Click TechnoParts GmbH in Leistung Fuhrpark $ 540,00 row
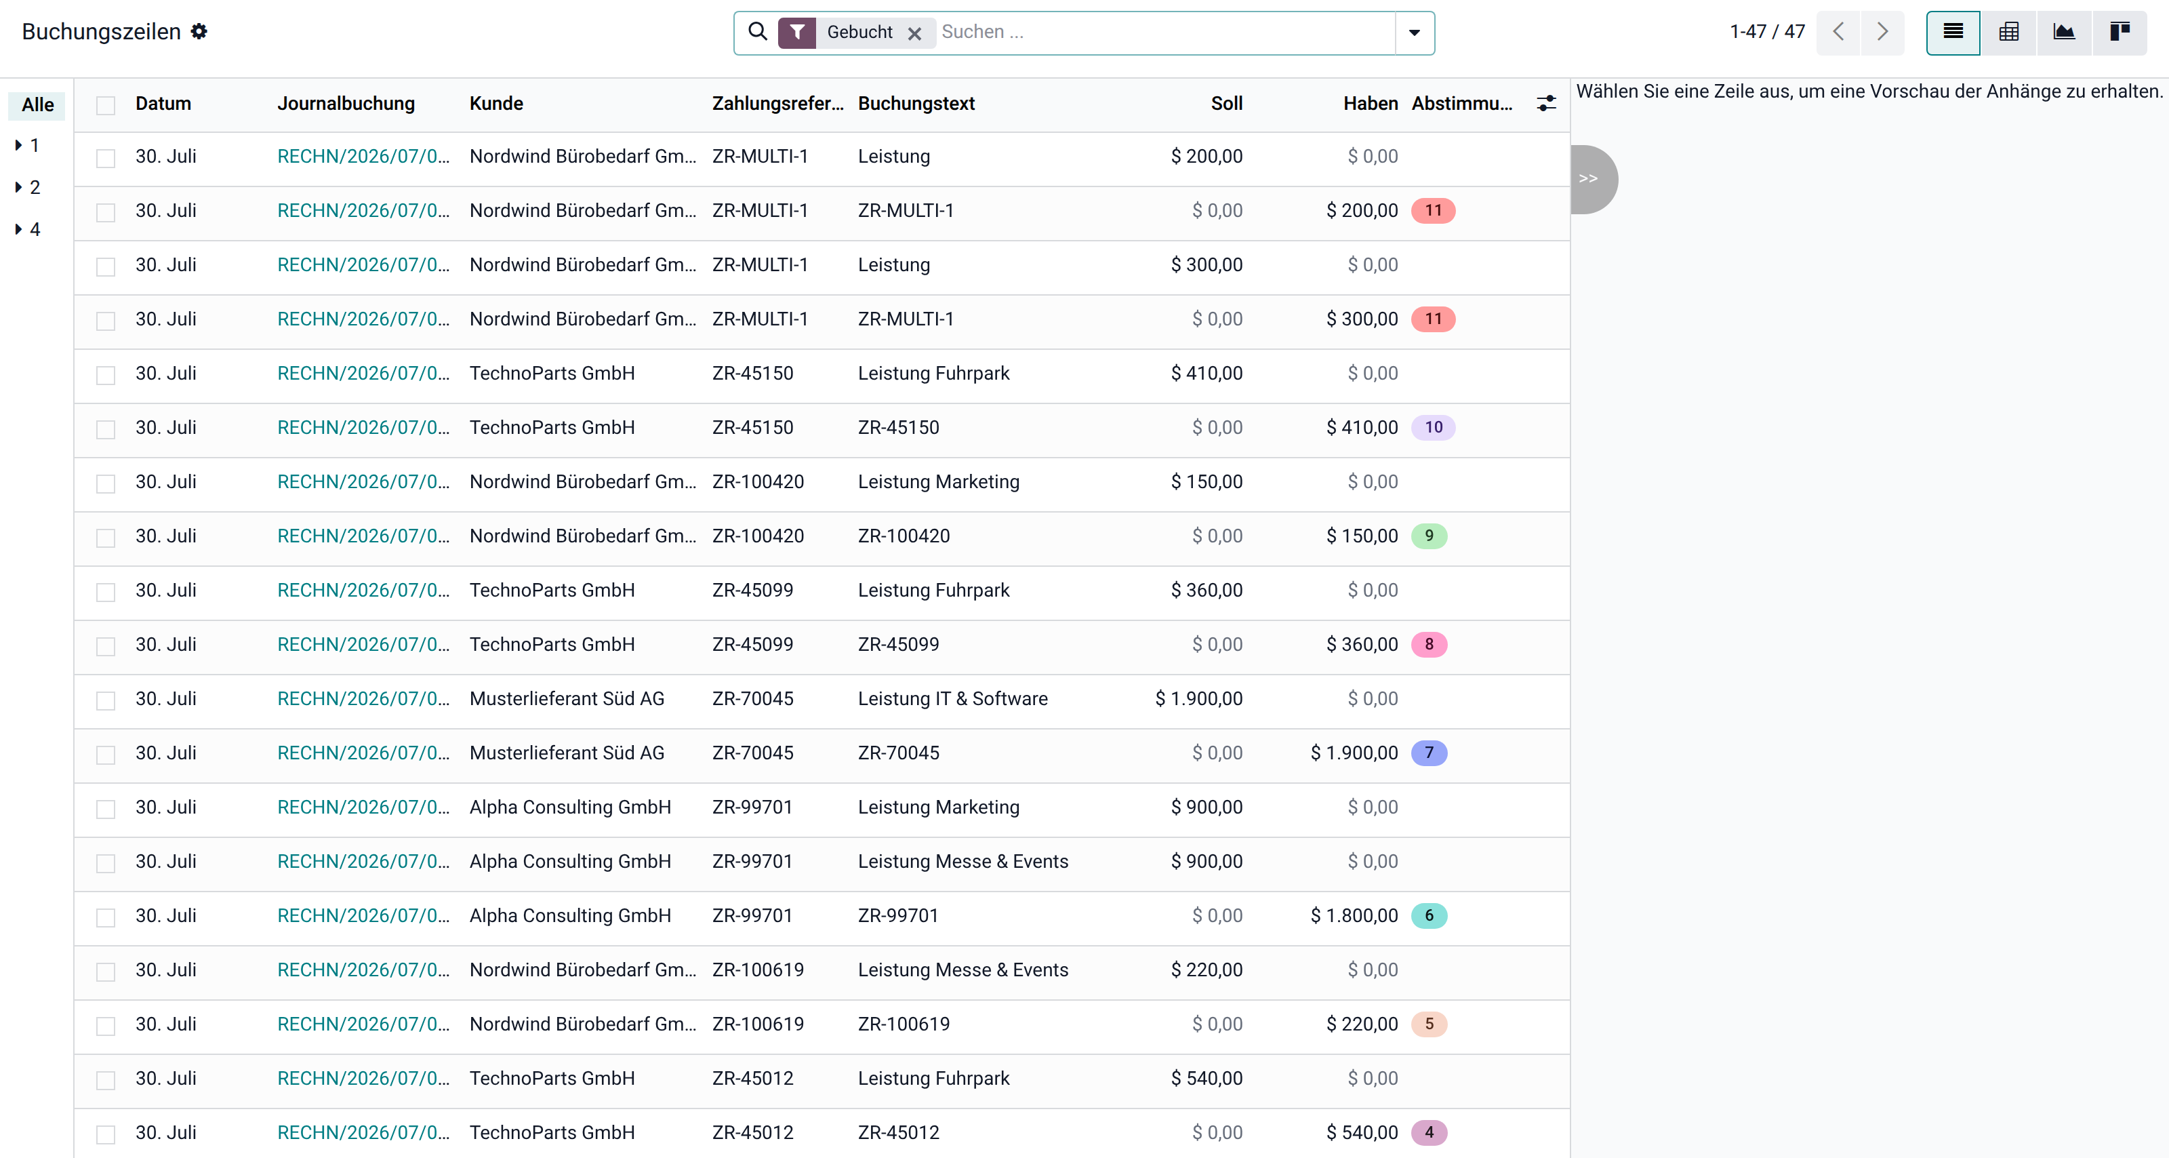The height and width of the screenshot is (1158, 2169). pos(552,1079)
